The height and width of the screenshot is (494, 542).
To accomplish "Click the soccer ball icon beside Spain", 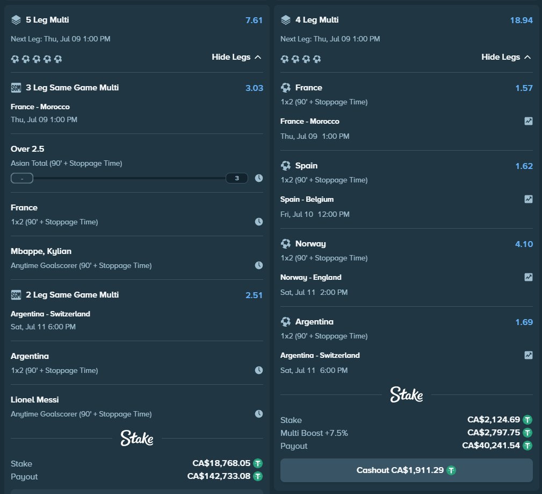I will tap(286, 166).
